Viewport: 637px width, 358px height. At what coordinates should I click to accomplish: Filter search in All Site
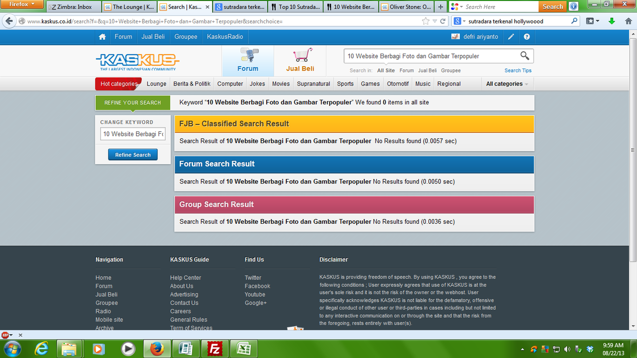pos(386,71)
